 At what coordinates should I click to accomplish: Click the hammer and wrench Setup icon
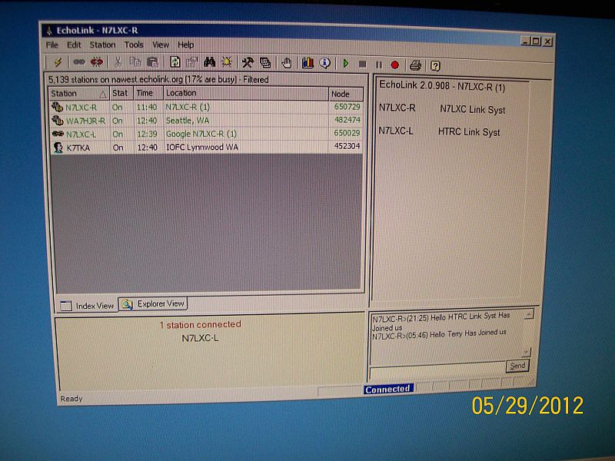248,63
